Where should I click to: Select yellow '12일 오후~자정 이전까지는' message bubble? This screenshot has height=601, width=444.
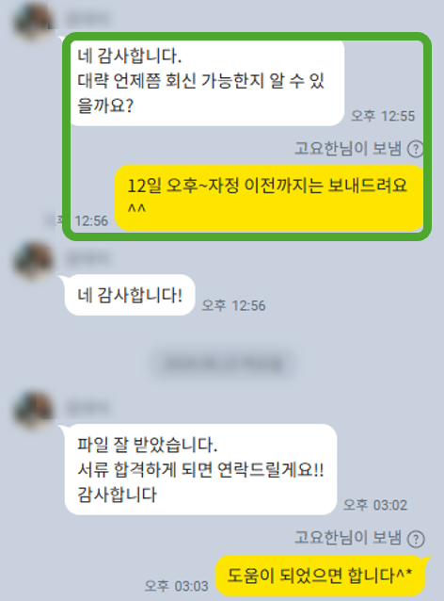pyautogui.click(x=269, y=198)
